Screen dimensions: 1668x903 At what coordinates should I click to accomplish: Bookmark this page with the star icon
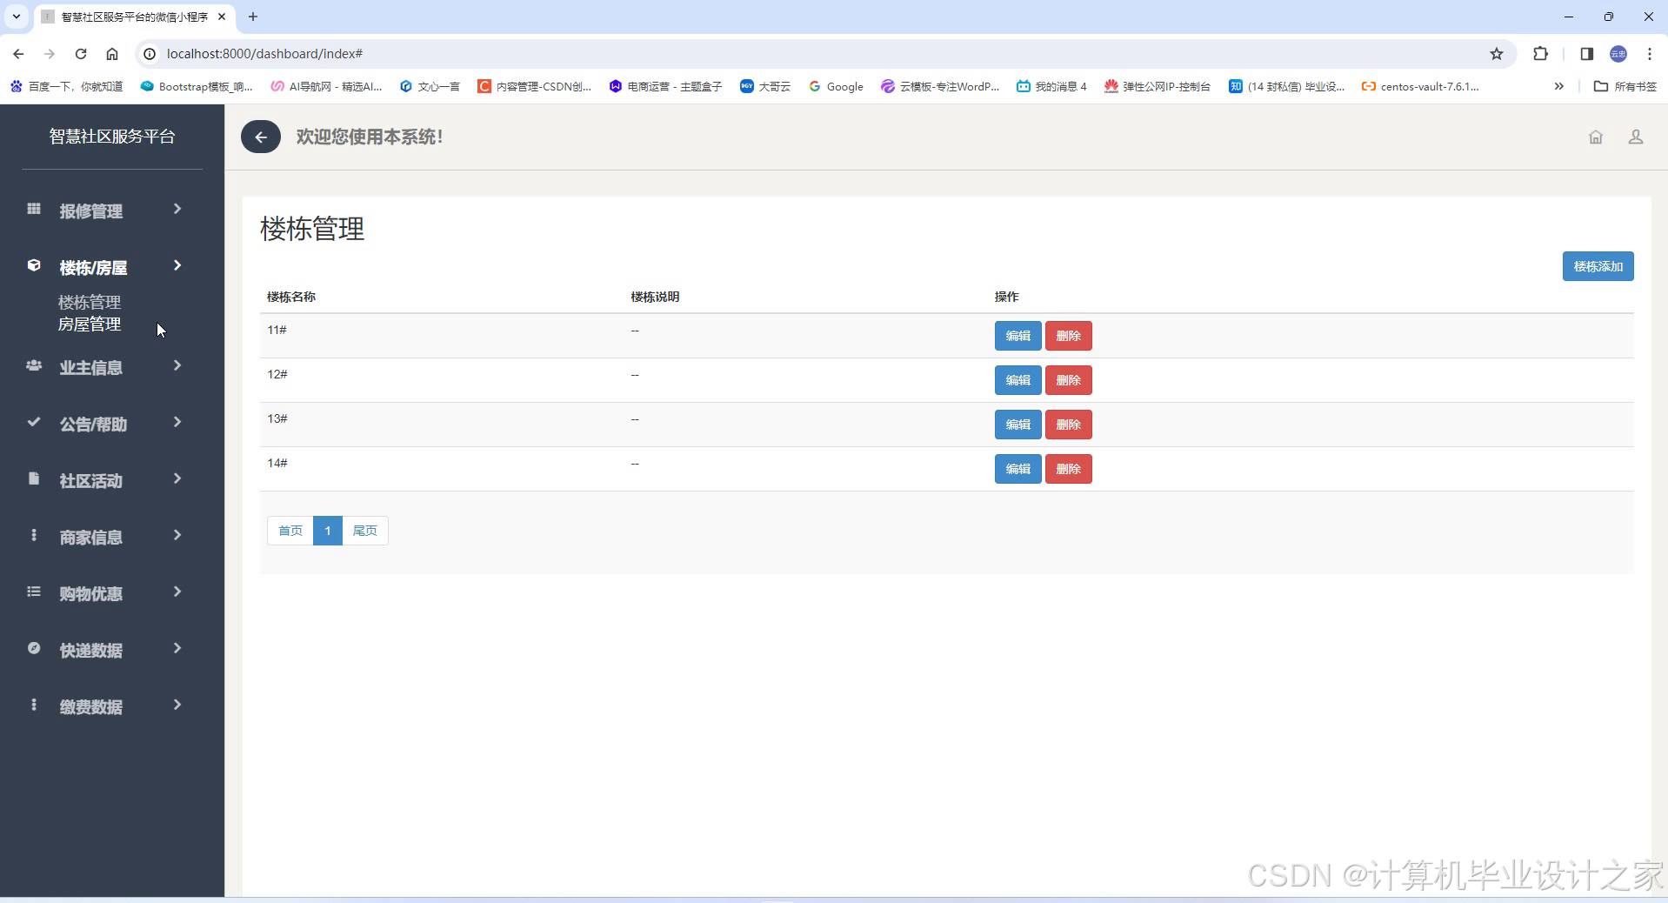(x=1497, y=54)
